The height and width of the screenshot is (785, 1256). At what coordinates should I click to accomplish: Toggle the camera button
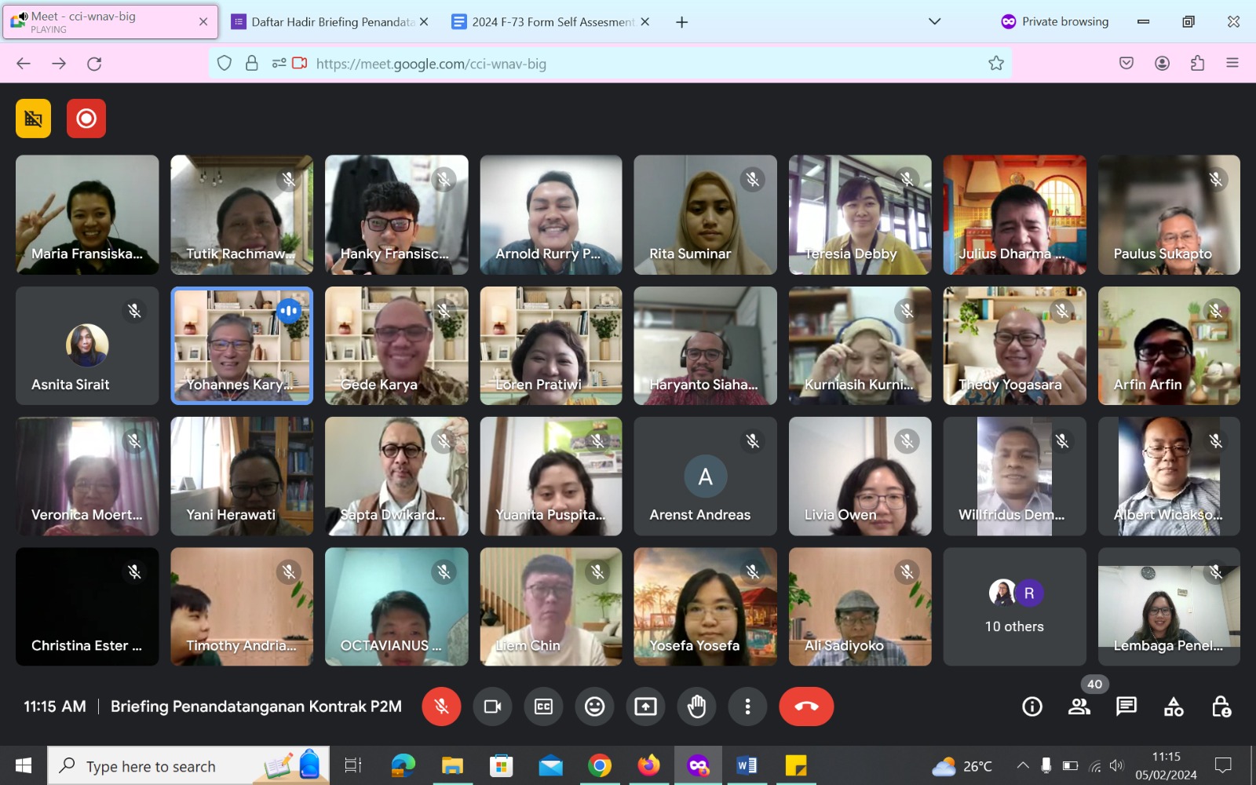pos(492,706)
